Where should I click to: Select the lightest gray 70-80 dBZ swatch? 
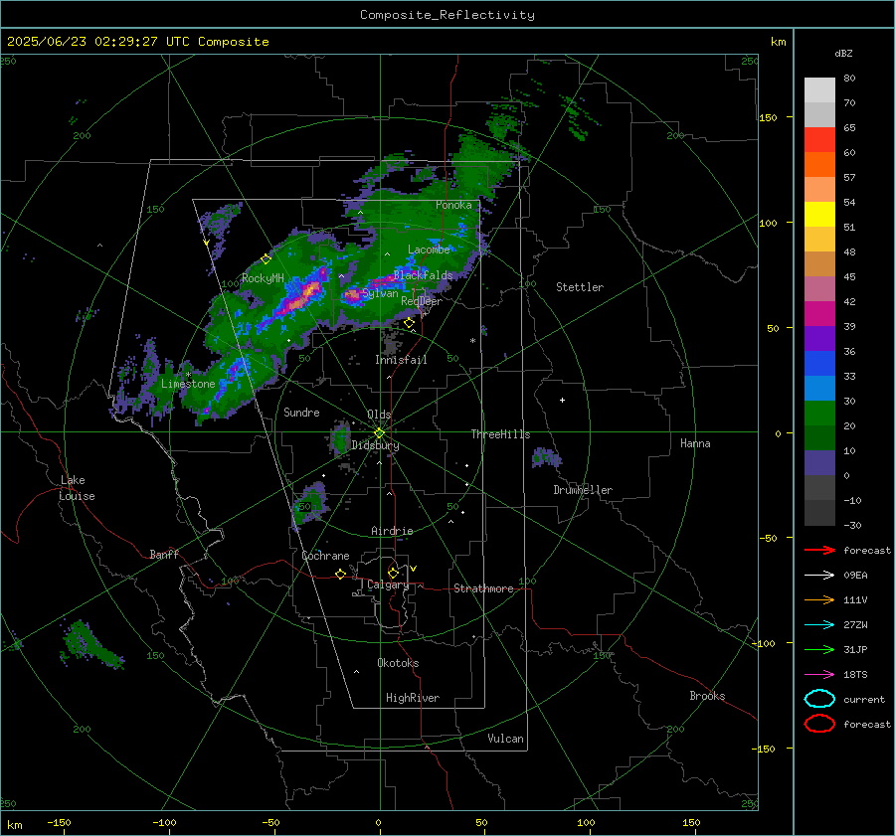point(819,90)
